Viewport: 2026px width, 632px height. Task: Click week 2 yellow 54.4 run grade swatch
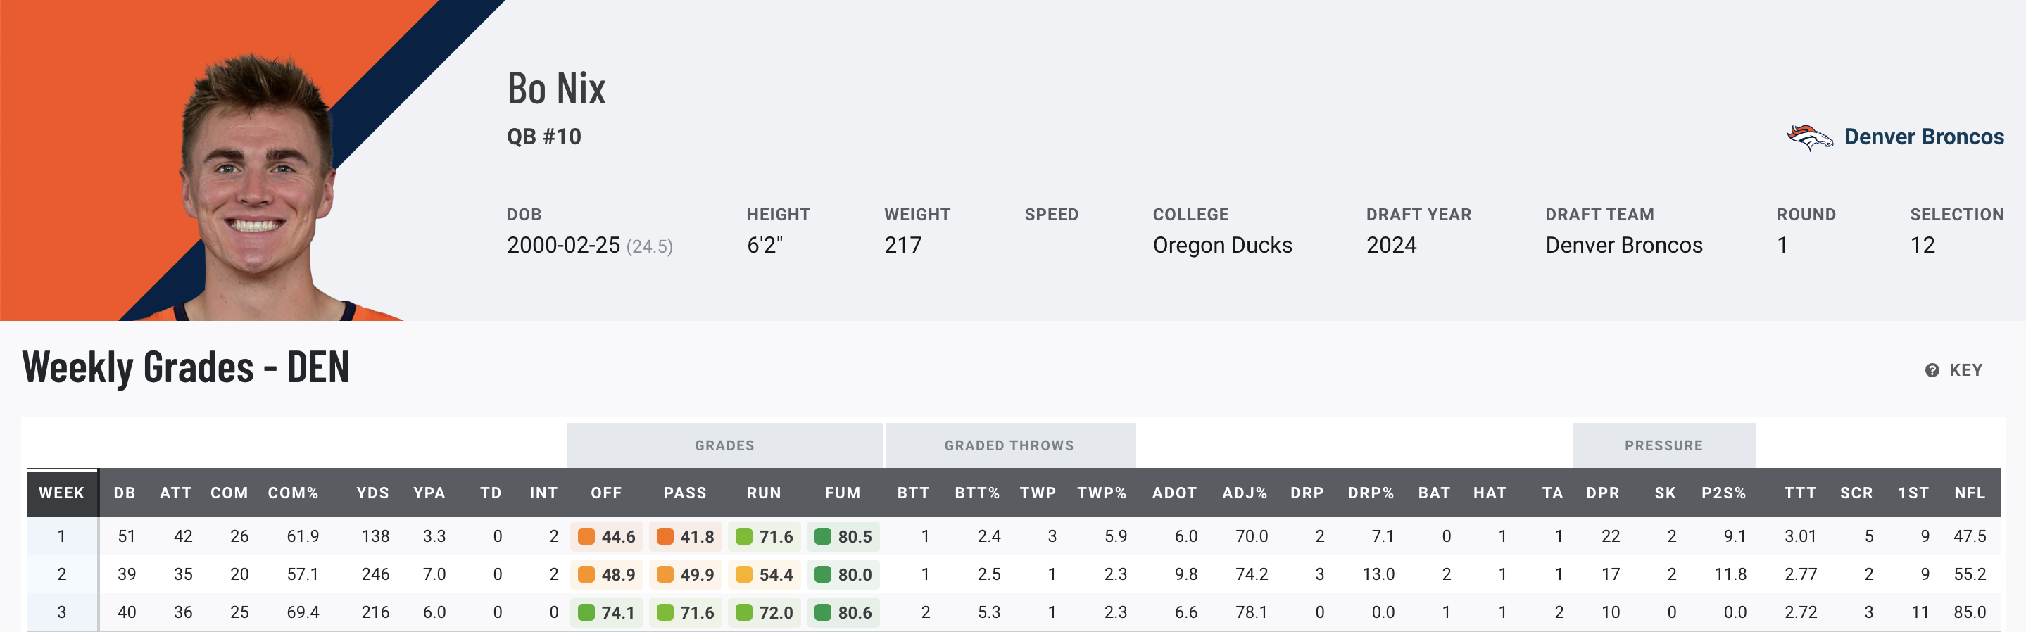(743, 574)
